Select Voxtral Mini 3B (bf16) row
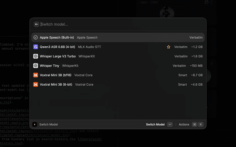Screen dimensions: 236x147 coord(111,75)
